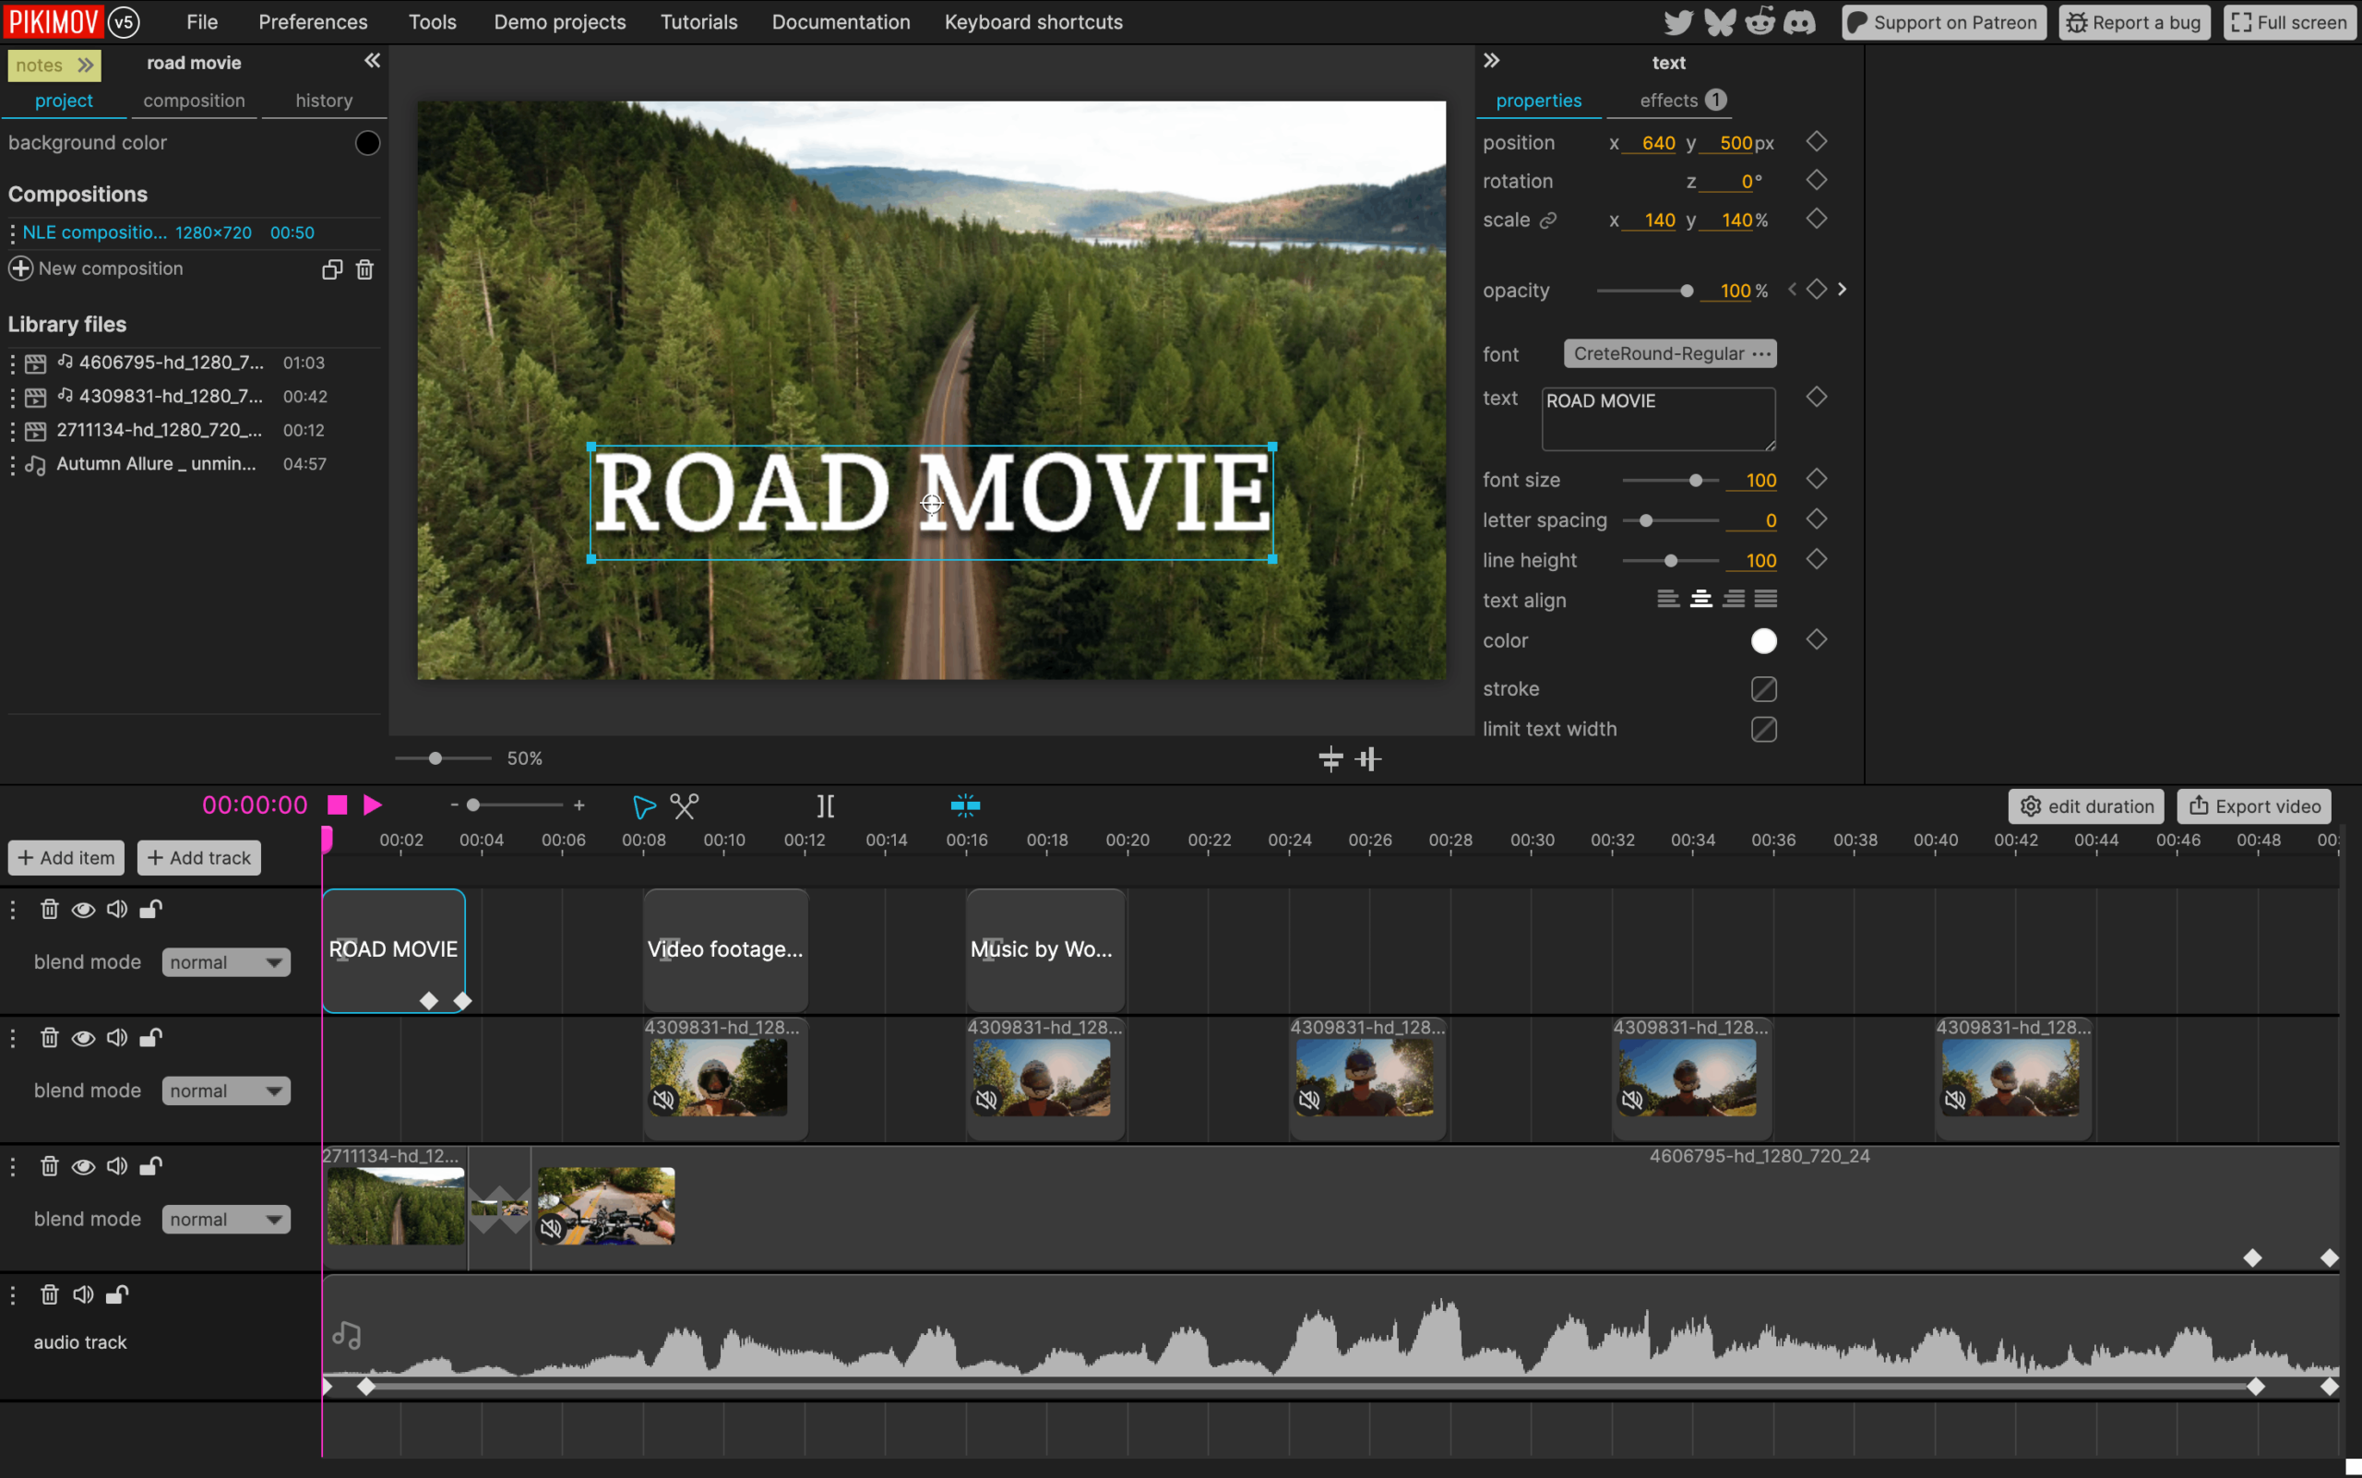
Task: Click the play button in timeline
Action: click(x=373, y=805)
